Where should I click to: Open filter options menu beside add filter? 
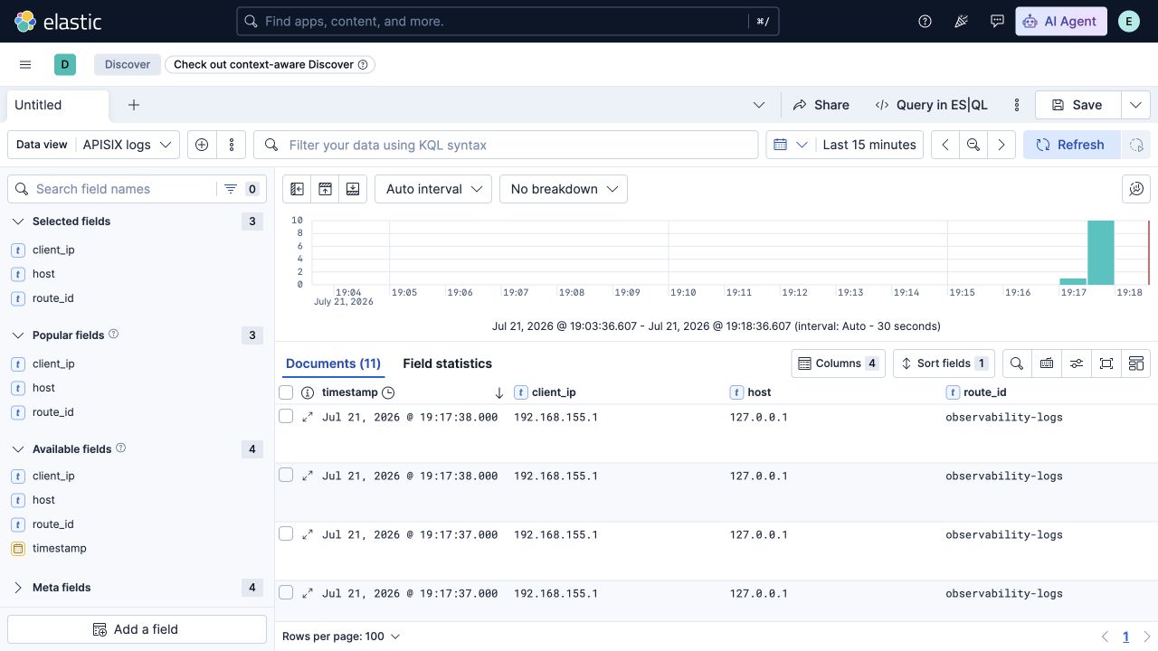[x=232, y=145]
